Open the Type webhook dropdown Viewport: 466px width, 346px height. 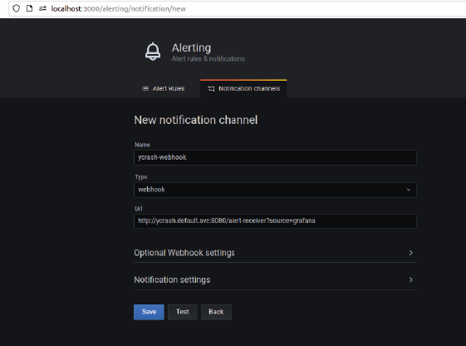275,190
